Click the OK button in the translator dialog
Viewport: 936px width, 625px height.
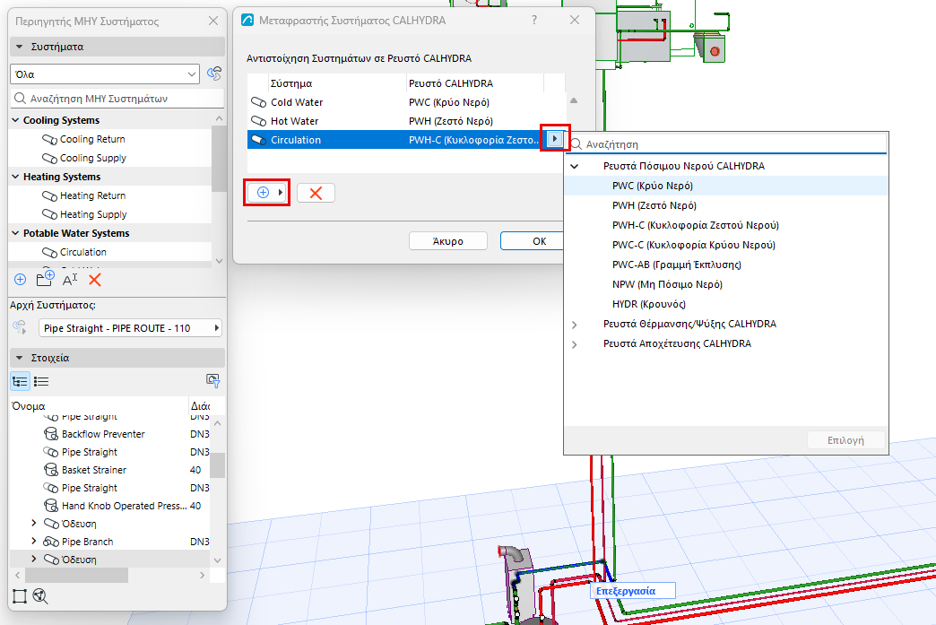(x=533, y=241)
